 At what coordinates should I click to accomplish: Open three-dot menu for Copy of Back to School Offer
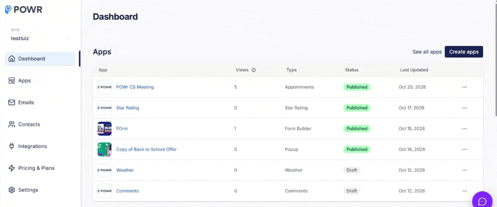pyautogui.click(x=464, y=149)
